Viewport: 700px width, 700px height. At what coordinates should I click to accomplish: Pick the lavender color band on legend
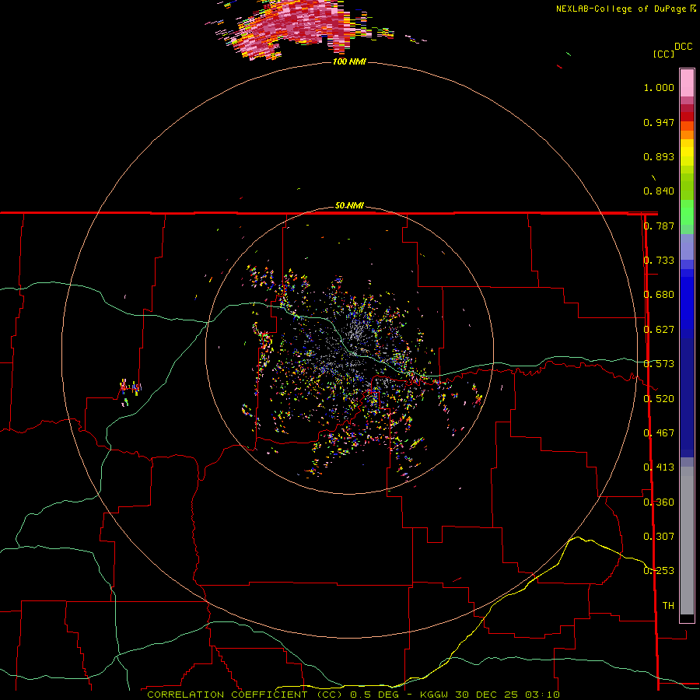(687, 247)
